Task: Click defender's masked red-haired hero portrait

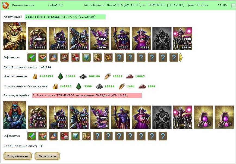Action: pos(15,115)
